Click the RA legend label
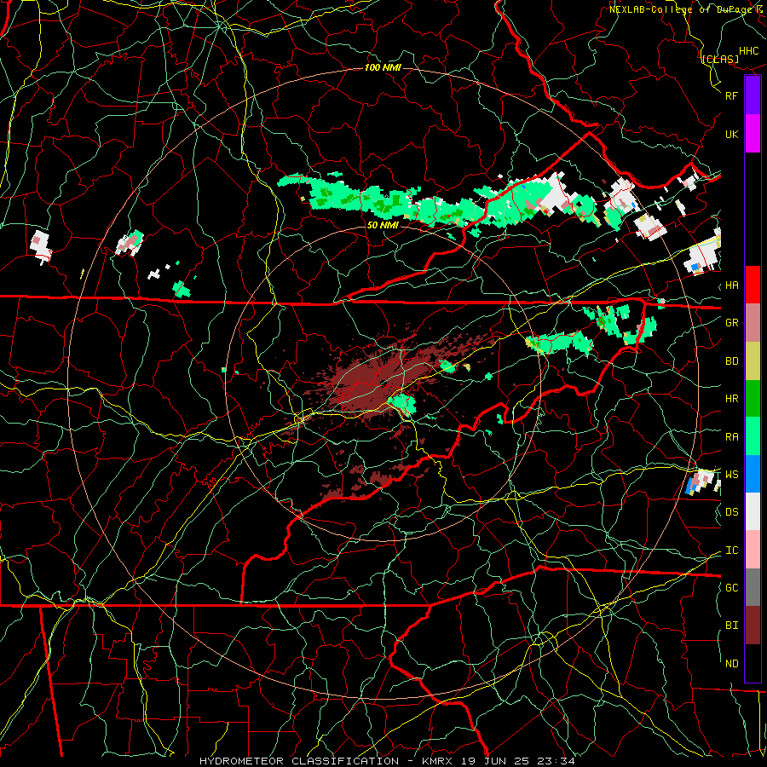 [732, 437]
